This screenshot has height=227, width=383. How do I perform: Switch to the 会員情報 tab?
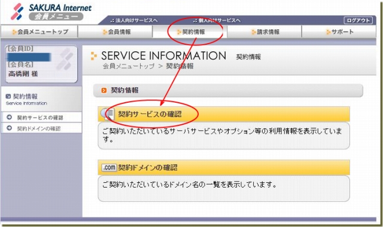(115, 32)
